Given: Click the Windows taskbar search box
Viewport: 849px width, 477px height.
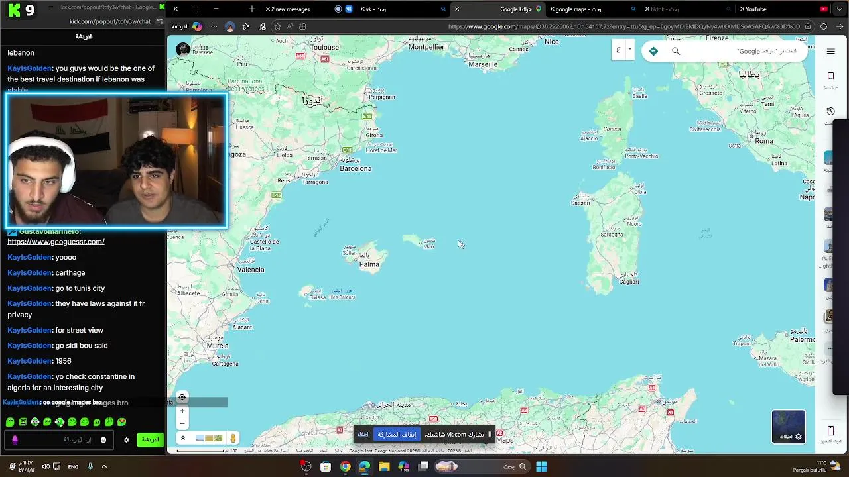Looking at the screenshot, I should (x=483, y=466).
